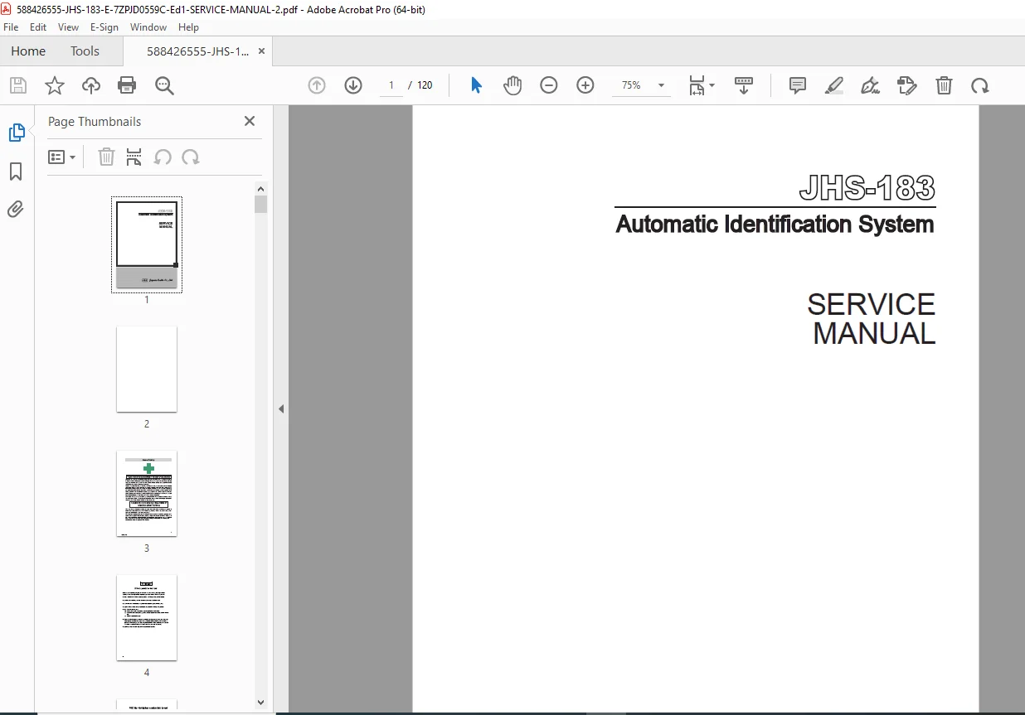1025x715 pixels.
Task: Click the Automatic Identification System heading
Action: point(775,225)
